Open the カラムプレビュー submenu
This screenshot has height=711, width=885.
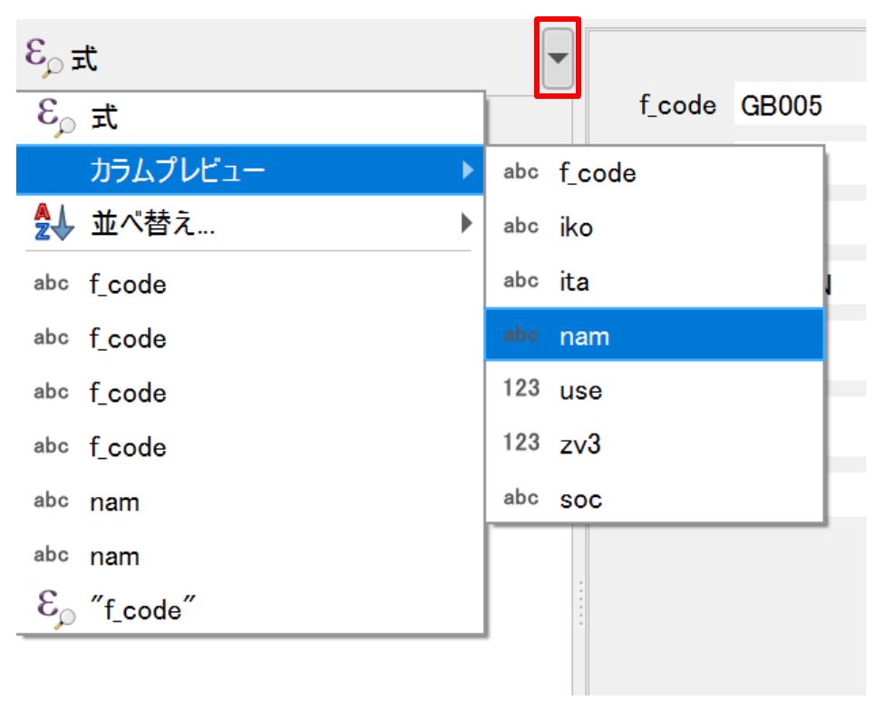(250, 170)
